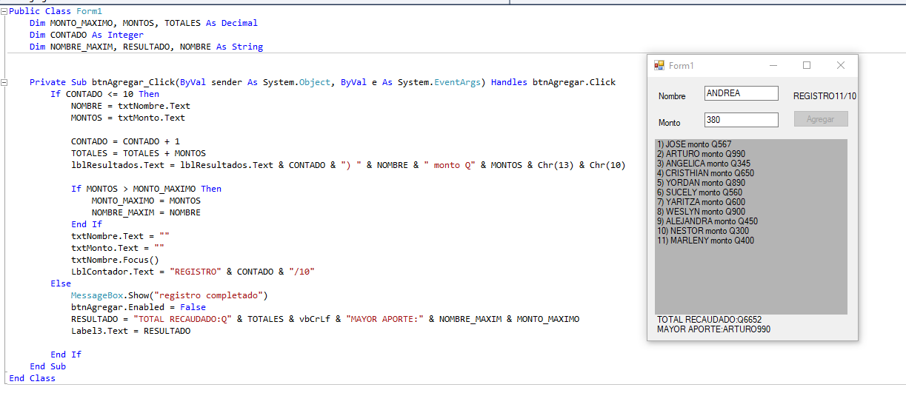
Task: Select the row "5) YORDAN monto Q890"
Action: point(701,183)
